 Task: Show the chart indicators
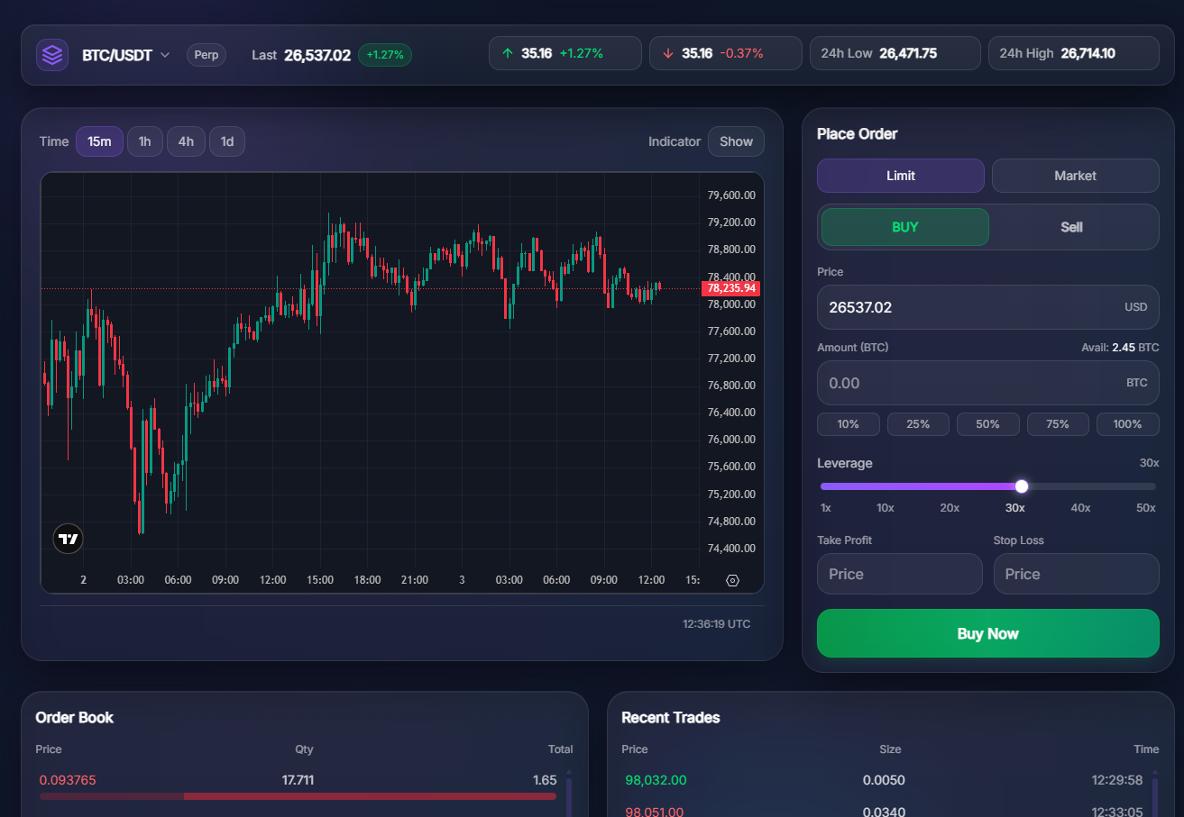pos(736,141)
